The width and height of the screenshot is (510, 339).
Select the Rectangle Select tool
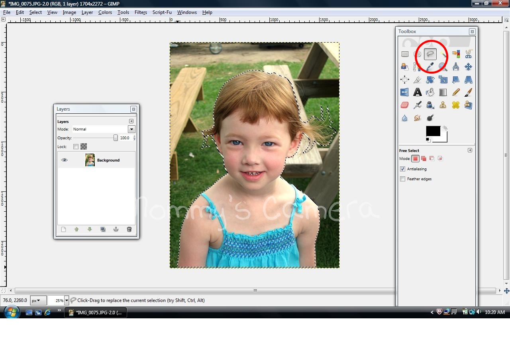coord(405,54)
